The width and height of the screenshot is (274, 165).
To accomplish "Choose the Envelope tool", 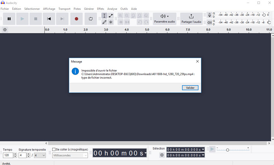I will (111, 16).
